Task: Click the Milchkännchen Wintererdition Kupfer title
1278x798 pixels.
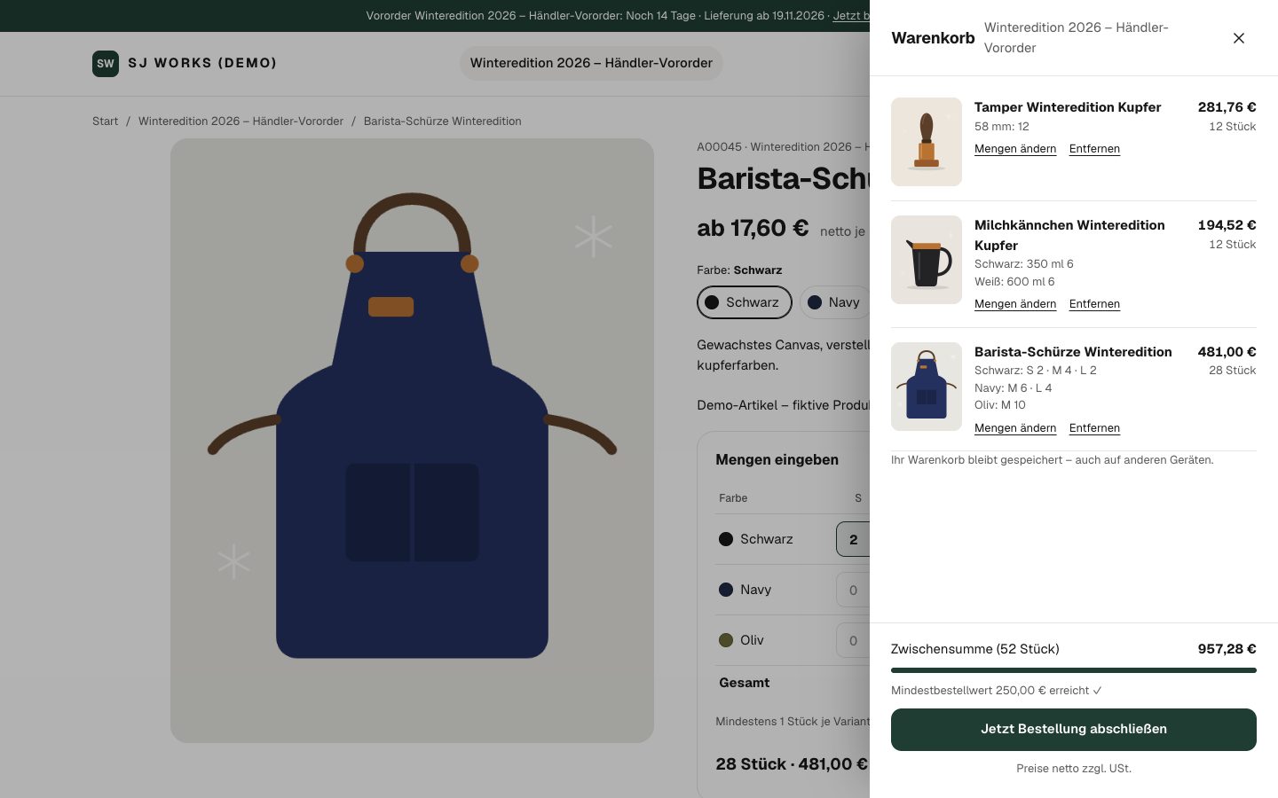Action: pos(1069,235)
